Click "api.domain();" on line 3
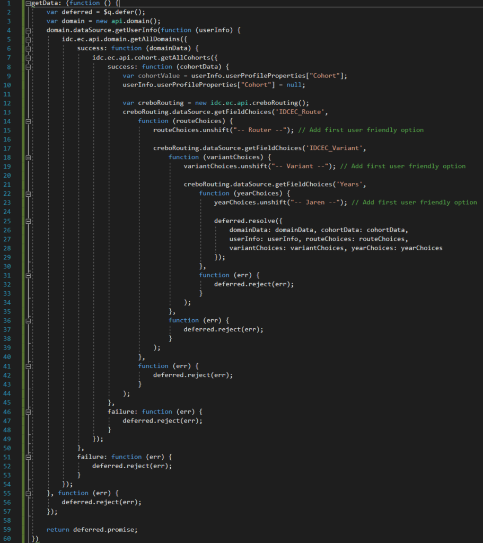483x543 pixels. click(136, 21)
